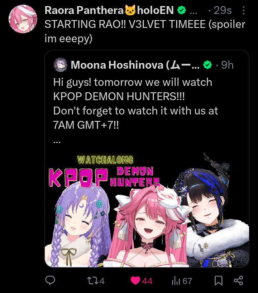Retweet the post showing 4 reposts
258x293 pixels.
click(96, 281)
